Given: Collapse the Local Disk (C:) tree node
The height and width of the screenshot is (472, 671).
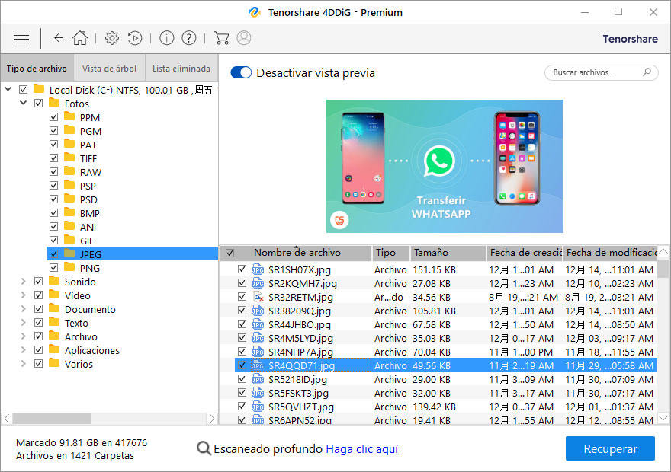Looking at the screenshot, I should [8, 89].
